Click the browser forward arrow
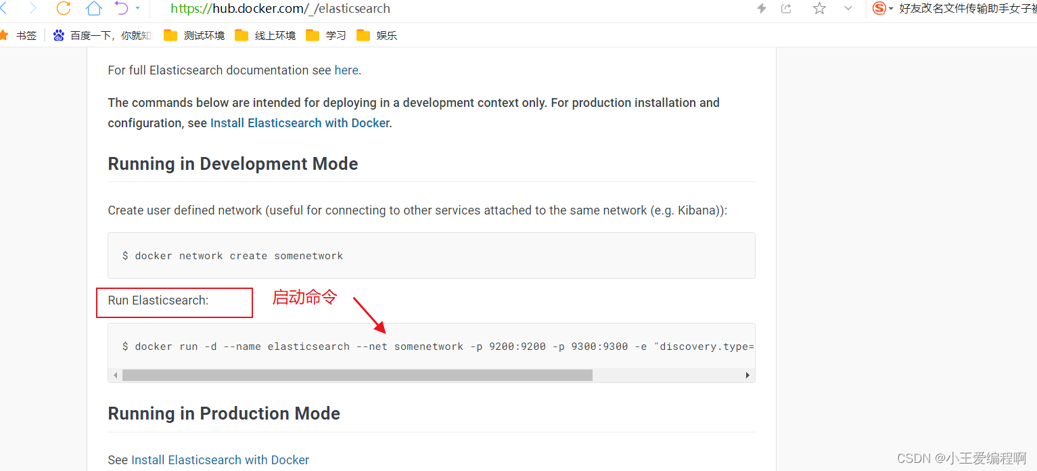Image resolution: width=1037 pixels, height=471 pixels. coord(33,8)
